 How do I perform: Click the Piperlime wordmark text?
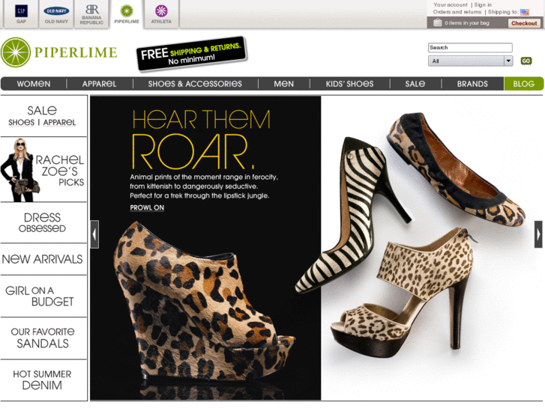pos(76,52)
